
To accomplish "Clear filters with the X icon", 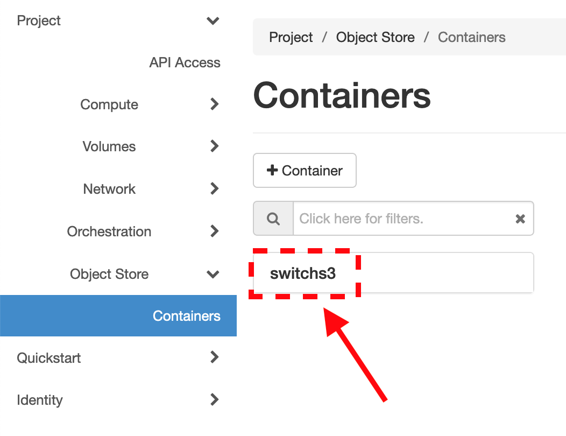I will click(x=520, y=219).
